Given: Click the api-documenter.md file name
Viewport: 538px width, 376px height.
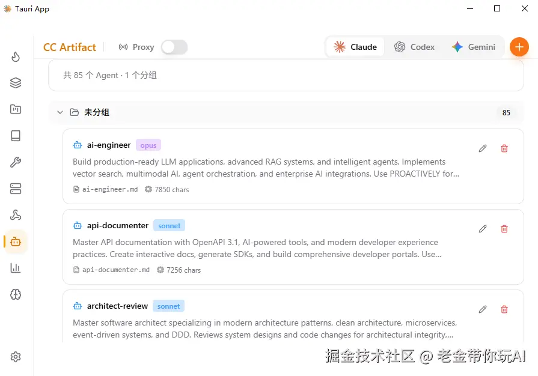Looking at the screenshot, I should pos(116,270).
